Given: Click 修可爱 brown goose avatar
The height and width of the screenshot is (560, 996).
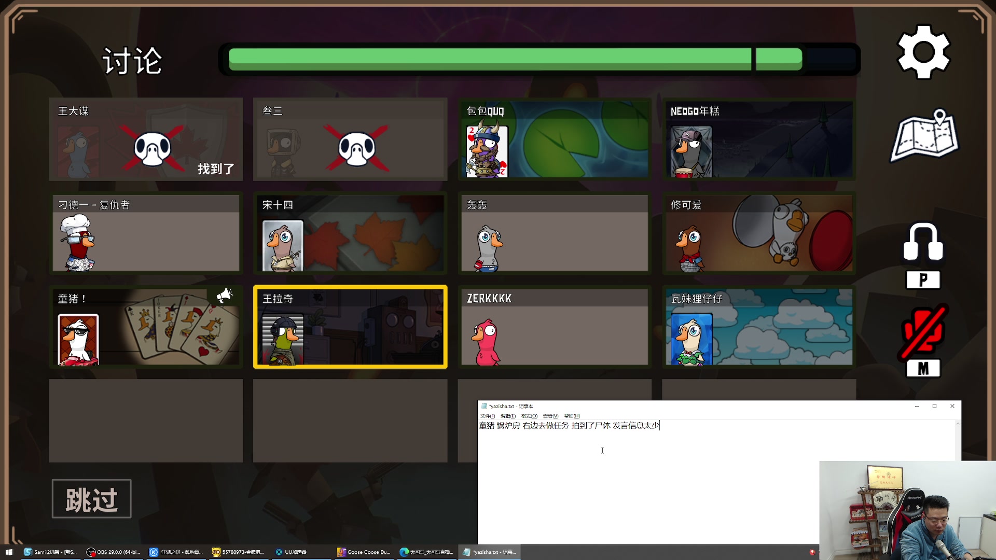Looking at the screenshot, I should [690, 249].
